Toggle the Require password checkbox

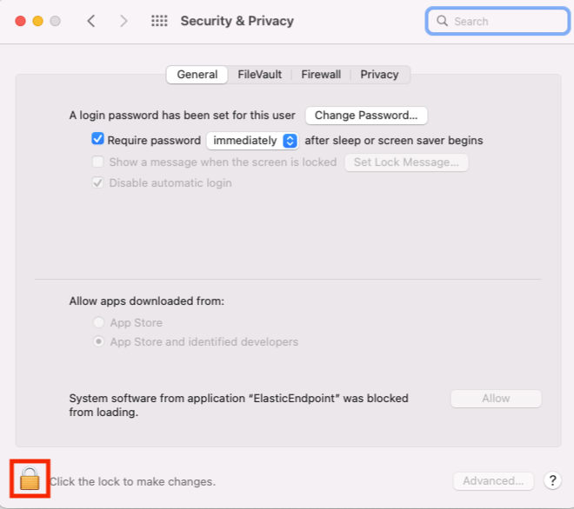tap(98, 139)
